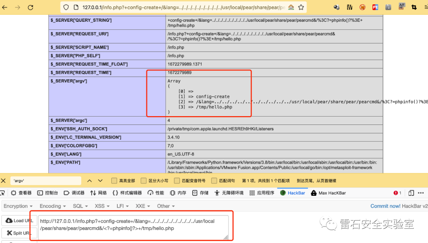Viewport: 428px width, 243px height.
Task: Open the FE red-blue extension icon
Action: pyautogui.click(x=375, y=8)
